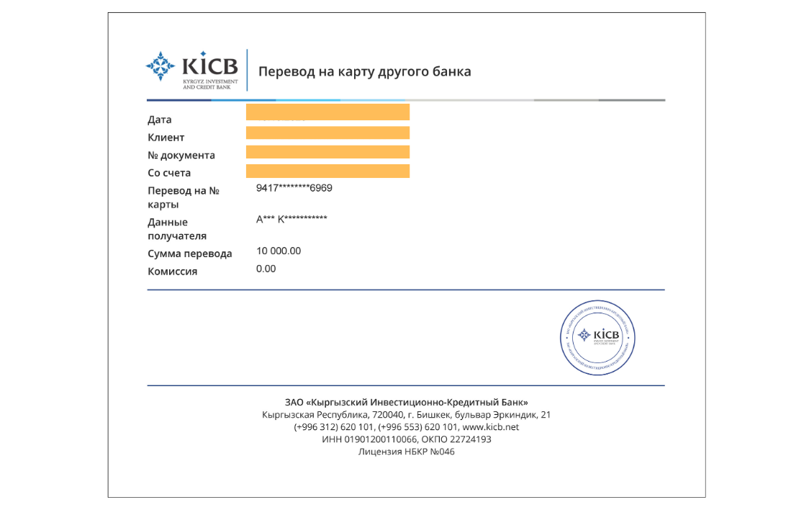Click the KICB snowflake emblem in the header
809x510 pixels.
pyautogui.click(x=160, y=66)
